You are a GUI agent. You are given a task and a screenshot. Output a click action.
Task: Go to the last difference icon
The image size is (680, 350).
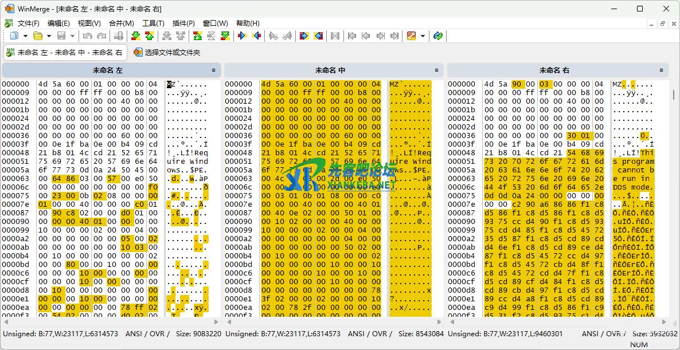tap(225, 36)
